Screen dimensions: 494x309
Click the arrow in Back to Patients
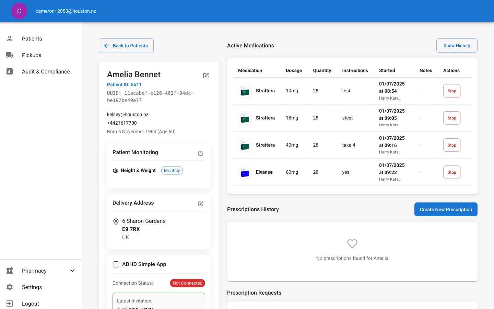tap(107, 46)
